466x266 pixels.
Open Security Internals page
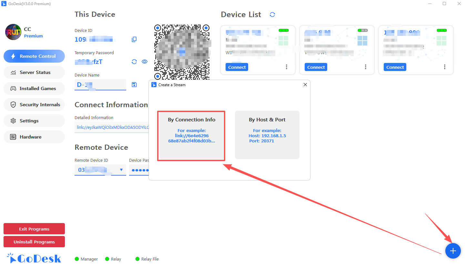(x=34, y=105)
